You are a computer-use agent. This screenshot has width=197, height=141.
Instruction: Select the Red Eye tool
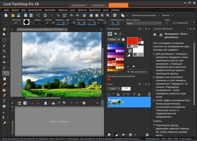coord(4,62)
